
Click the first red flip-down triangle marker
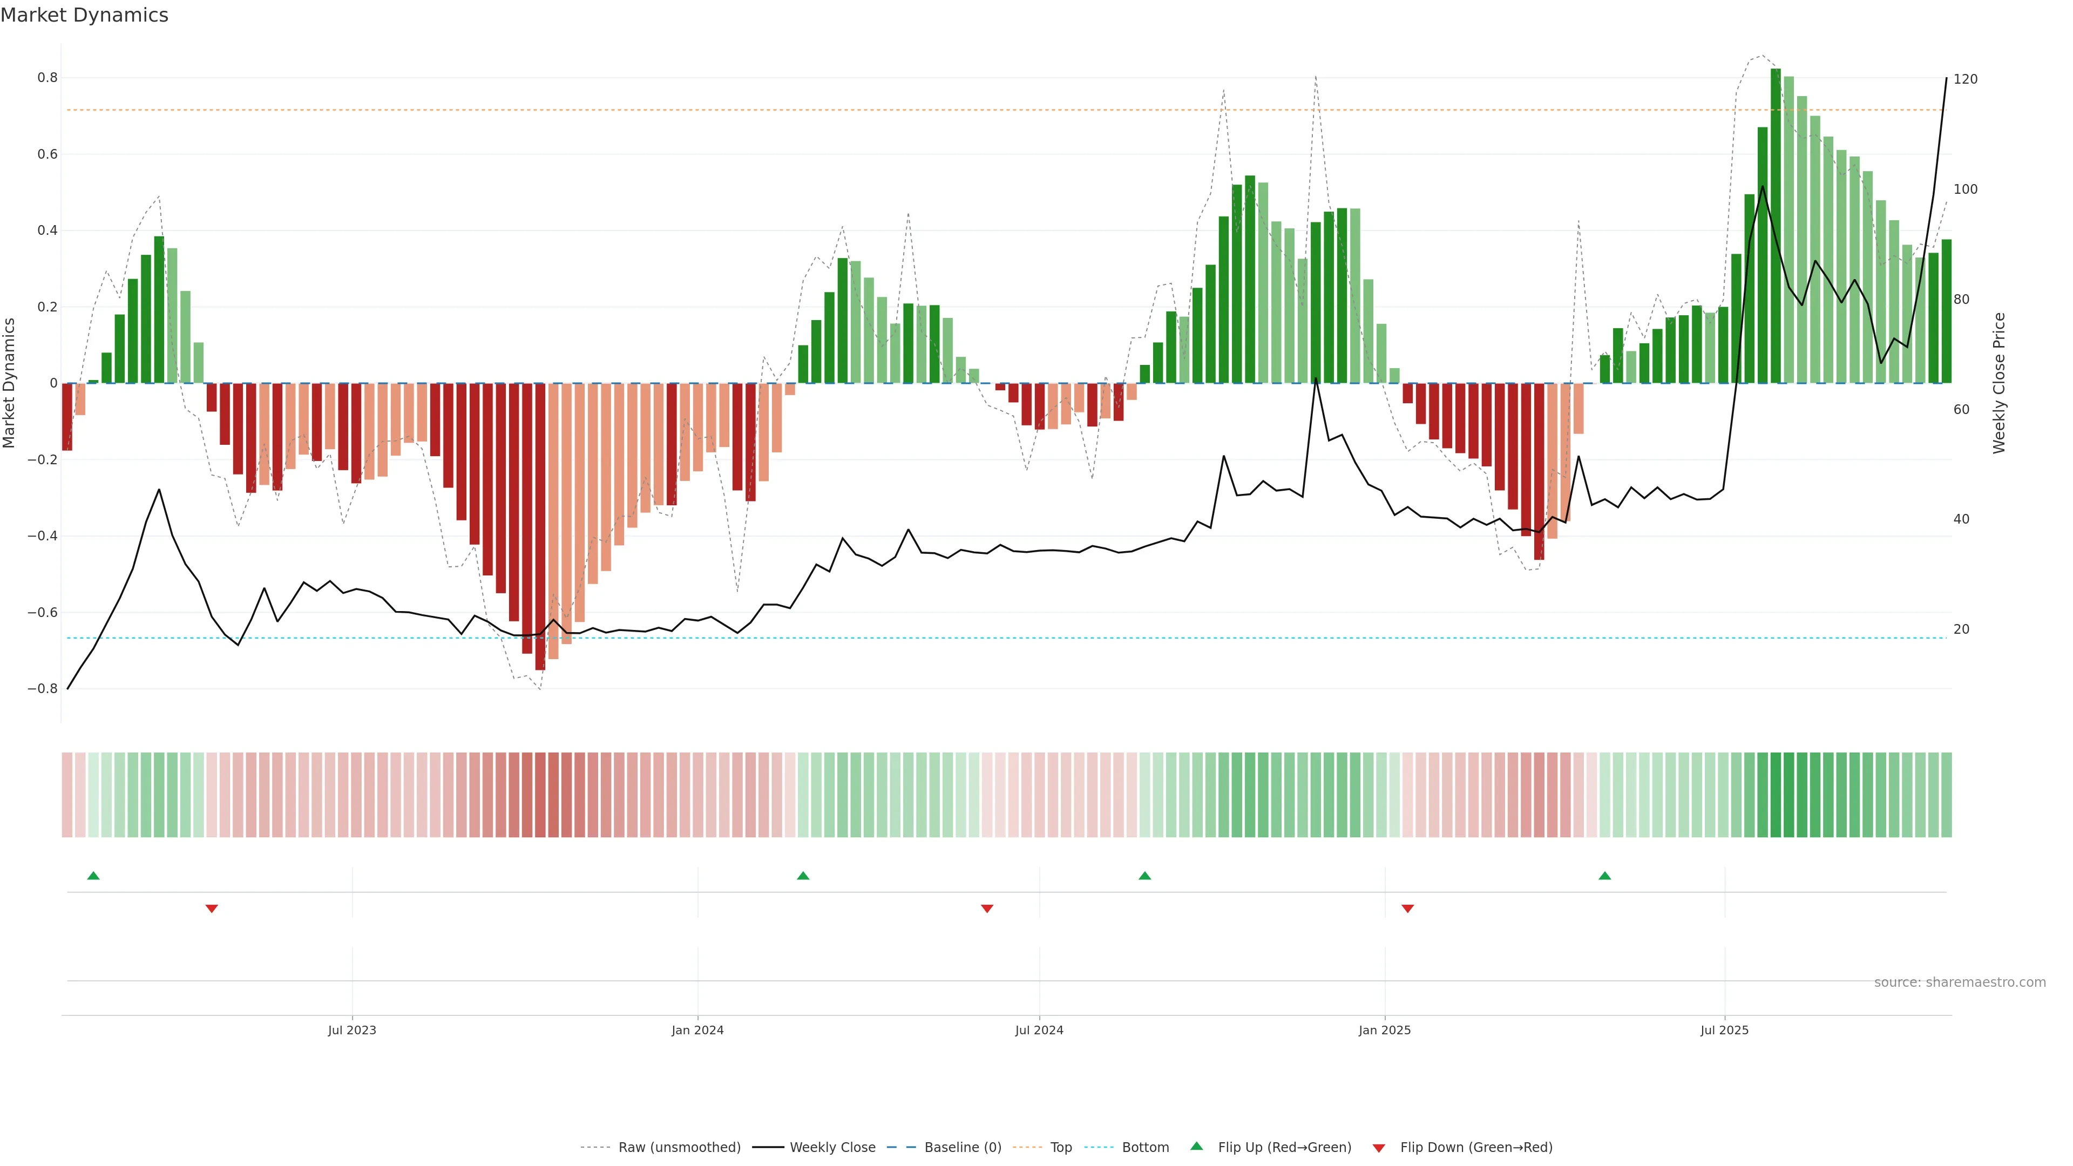click(212, 909)
